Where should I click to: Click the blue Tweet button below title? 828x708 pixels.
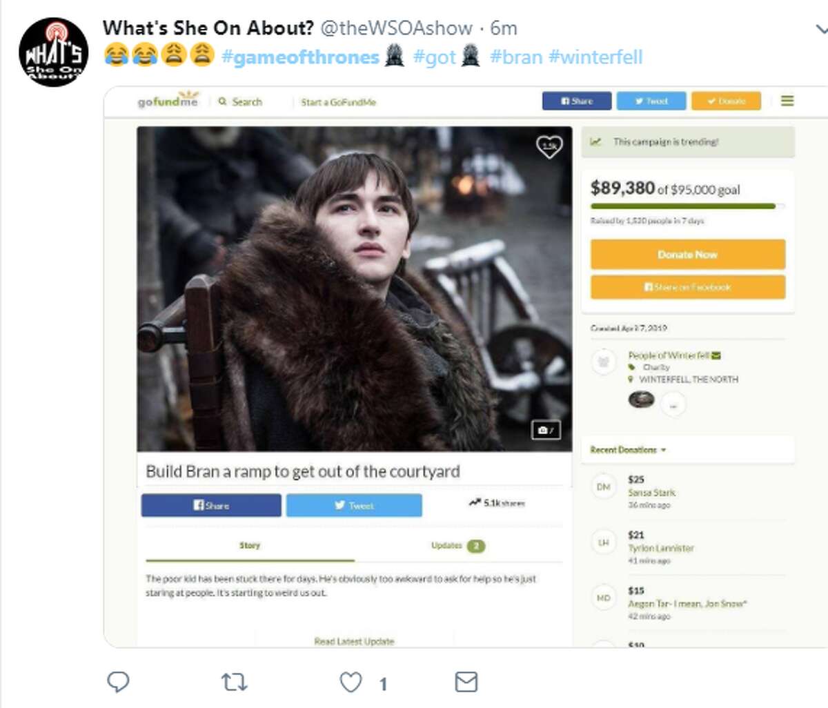point(354,505)
